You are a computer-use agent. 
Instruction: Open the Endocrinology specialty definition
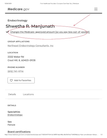pos(15,115)
